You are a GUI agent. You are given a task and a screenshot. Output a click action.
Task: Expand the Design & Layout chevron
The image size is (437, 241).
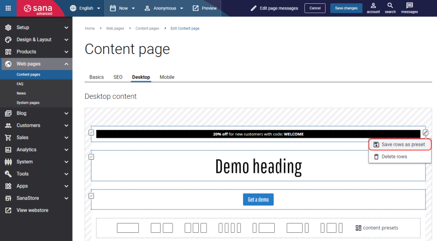66,39
